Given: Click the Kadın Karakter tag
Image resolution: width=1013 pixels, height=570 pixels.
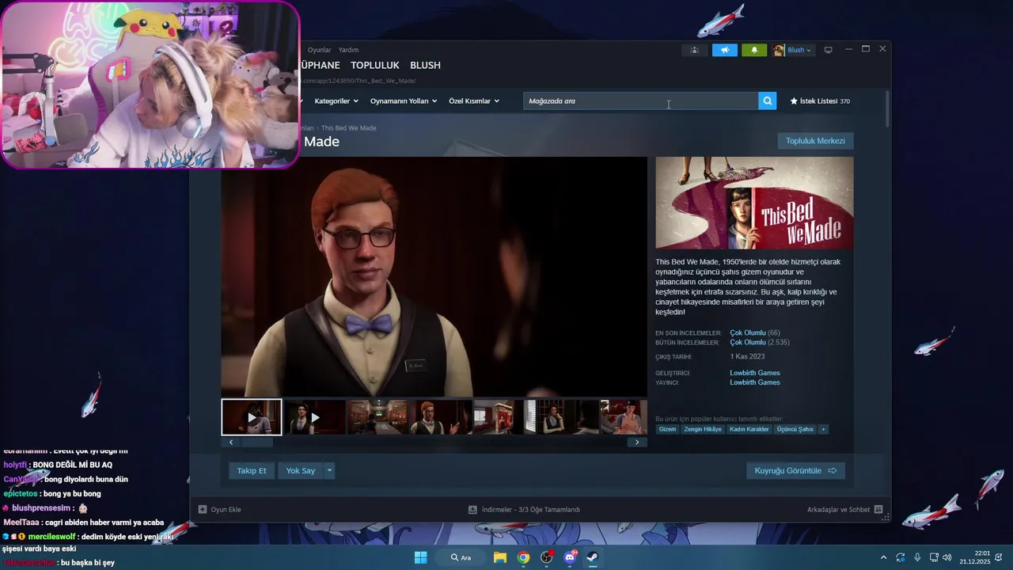Looking at the screenshot, I should pyautogui.click(x=749, y=429).
